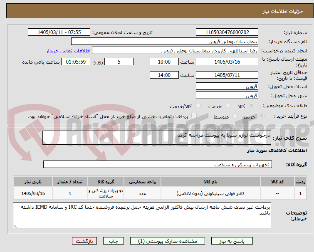Click the announcement date field 1405/03/11 - 07:55

click(59, 32)
